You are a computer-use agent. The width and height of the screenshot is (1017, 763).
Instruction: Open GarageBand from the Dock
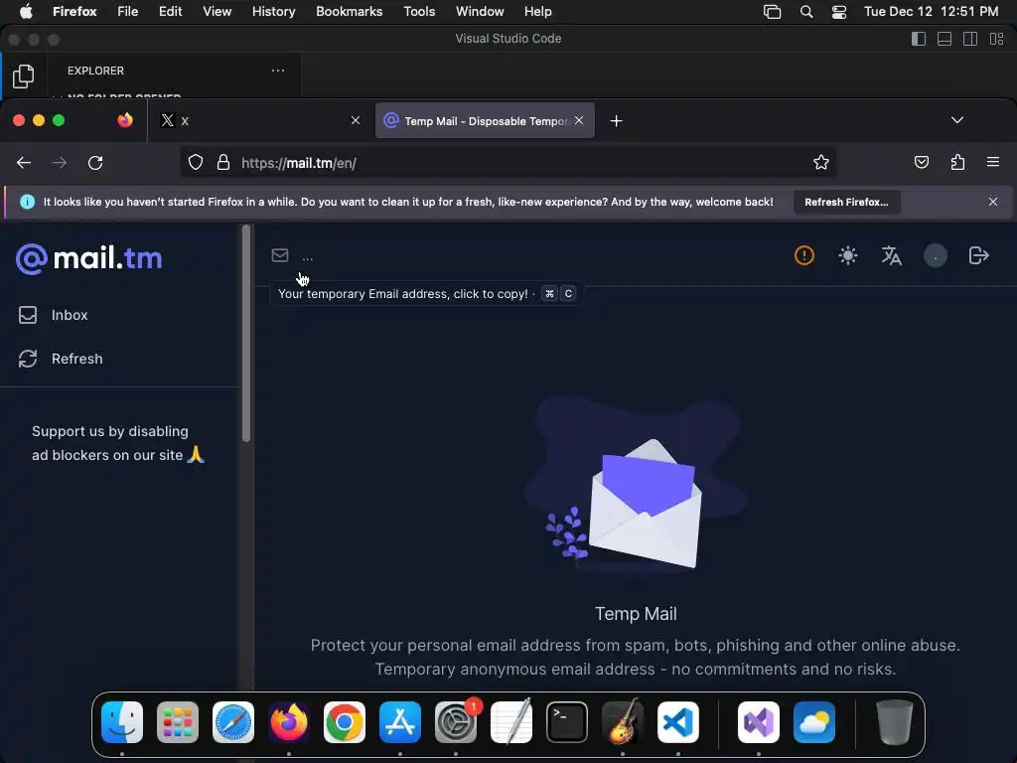point(623,722)
